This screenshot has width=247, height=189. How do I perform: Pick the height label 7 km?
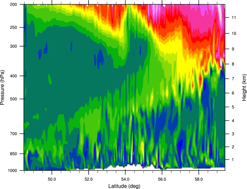point(233,79)
